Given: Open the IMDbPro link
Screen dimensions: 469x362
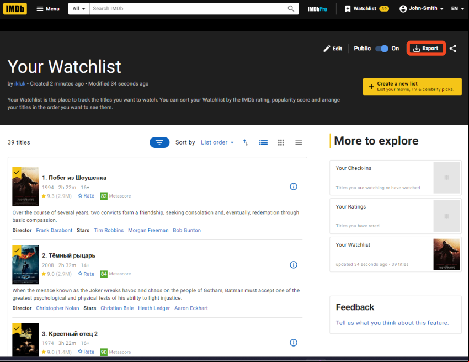Looking at the screenshot, I should [317, 9].
